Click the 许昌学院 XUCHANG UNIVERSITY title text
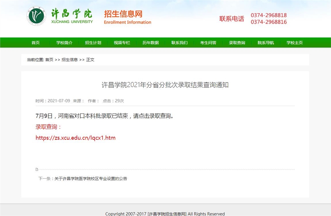The image size is (331, 216). pyautogui.click(x=72, y=16)
